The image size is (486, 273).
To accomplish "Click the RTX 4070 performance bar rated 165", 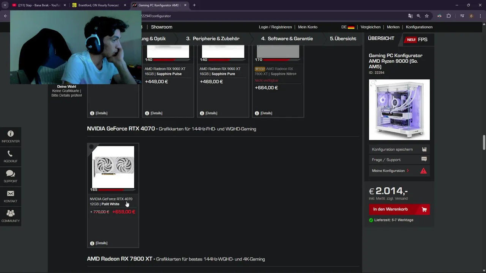I will (x=117, y=190).
